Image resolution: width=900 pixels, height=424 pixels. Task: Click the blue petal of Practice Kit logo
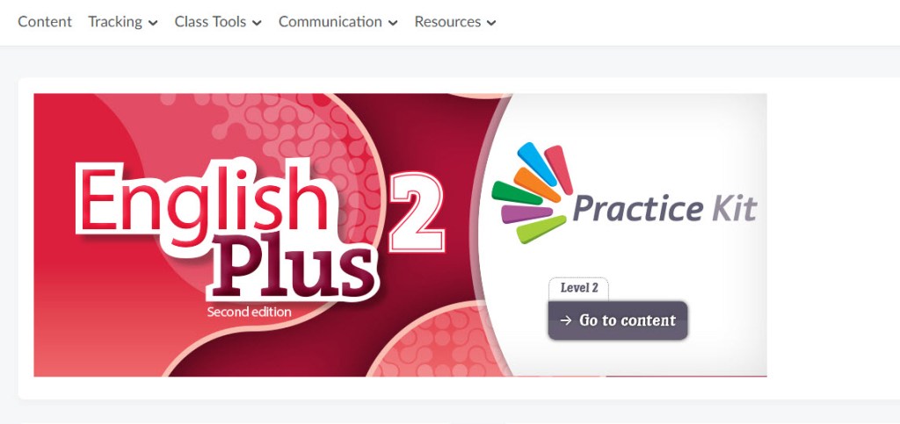point(536,164)
